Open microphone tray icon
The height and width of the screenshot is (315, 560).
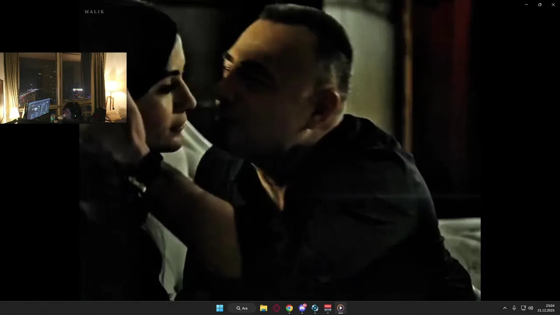click(x=514, y=308)
